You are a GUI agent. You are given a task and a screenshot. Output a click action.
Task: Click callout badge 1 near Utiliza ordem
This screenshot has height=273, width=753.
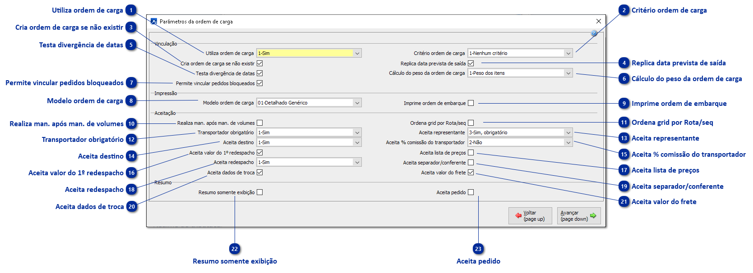coord(131,10)
